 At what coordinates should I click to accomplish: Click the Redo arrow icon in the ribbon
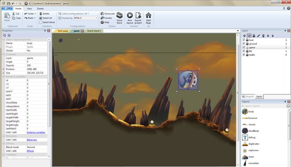(26, 18)
